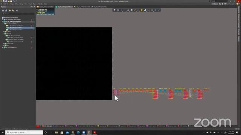The height and width of the screenshot is (135, 241).
Task: Open the selection filter in active bar
Action: 114,10
